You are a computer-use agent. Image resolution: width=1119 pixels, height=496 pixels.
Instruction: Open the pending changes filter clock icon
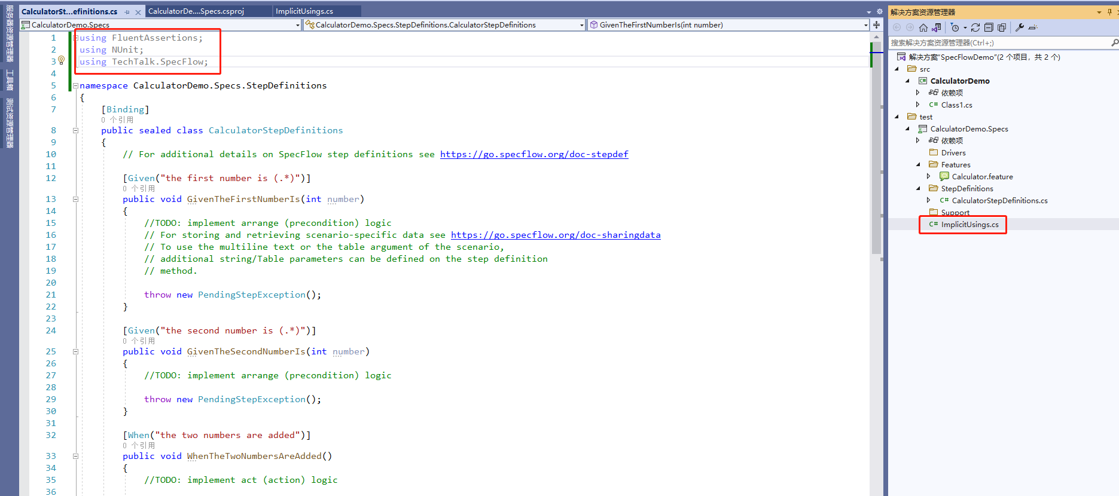click(x=955, y=27)
